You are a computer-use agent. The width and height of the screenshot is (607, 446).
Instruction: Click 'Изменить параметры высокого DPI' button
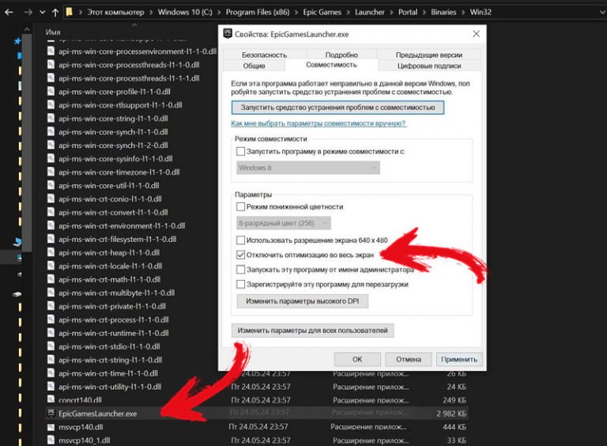point(302,301)
